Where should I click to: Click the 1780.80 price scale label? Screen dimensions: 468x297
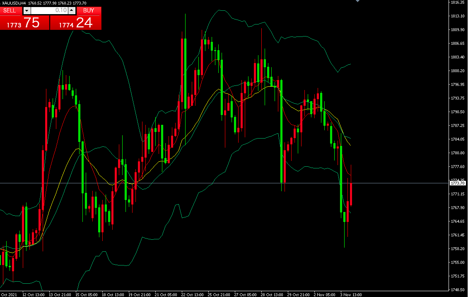pos(458,153)
